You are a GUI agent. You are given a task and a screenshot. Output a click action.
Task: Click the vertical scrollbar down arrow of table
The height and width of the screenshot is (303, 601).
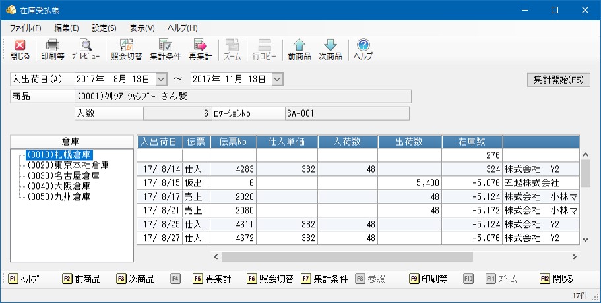point(585,240)
